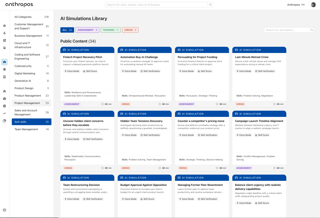This screenshot has height=218, width=320.
Task: Open the profile person icon in sidebar
Action: (4, 33)
